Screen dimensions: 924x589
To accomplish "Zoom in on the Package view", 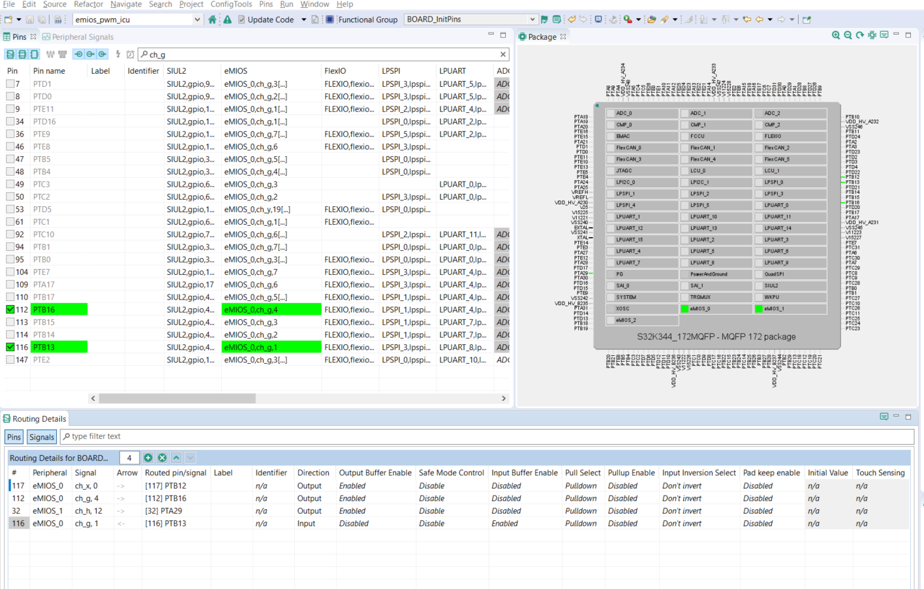I will 836,35.
